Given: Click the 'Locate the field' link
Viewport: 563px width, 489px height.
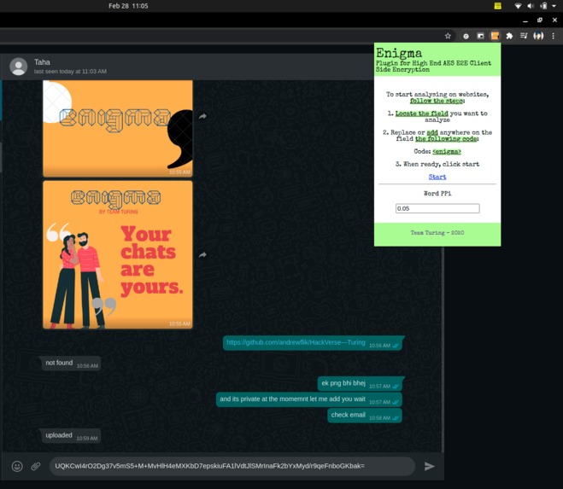Looking at the screenshot, I should [x=421, y=114].
